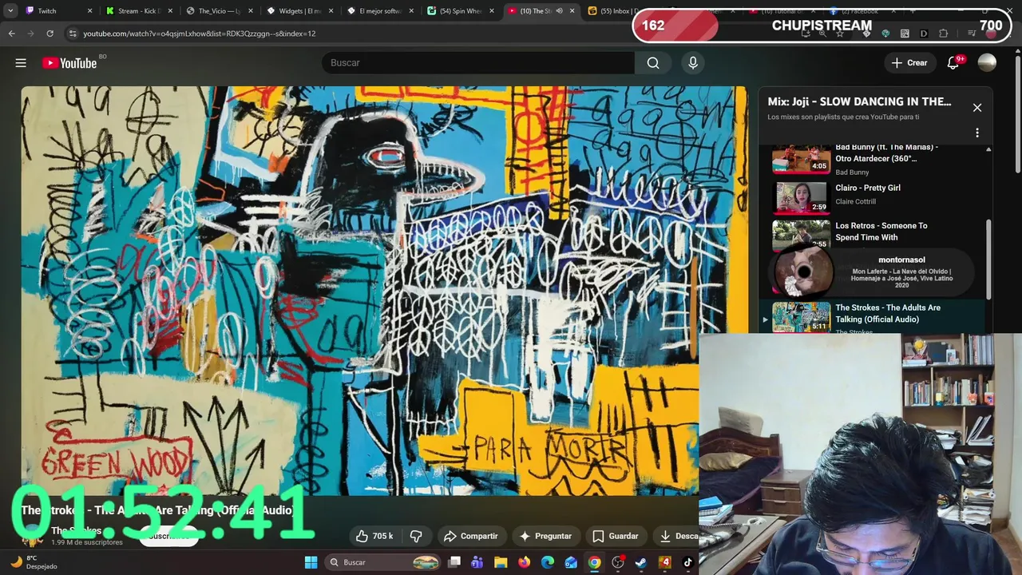
Task: Open Task View on taskbar
Action: coord(454,562)
